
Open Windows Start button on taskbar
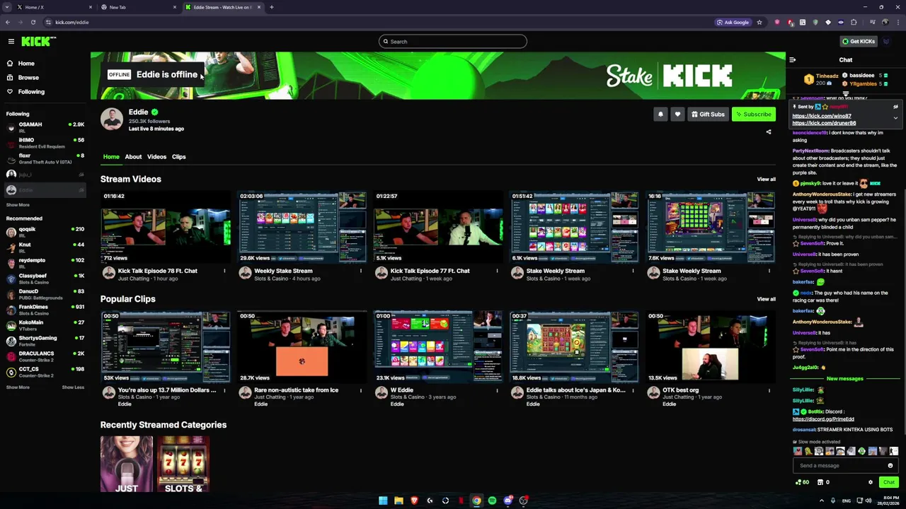[x=383, y=501]
